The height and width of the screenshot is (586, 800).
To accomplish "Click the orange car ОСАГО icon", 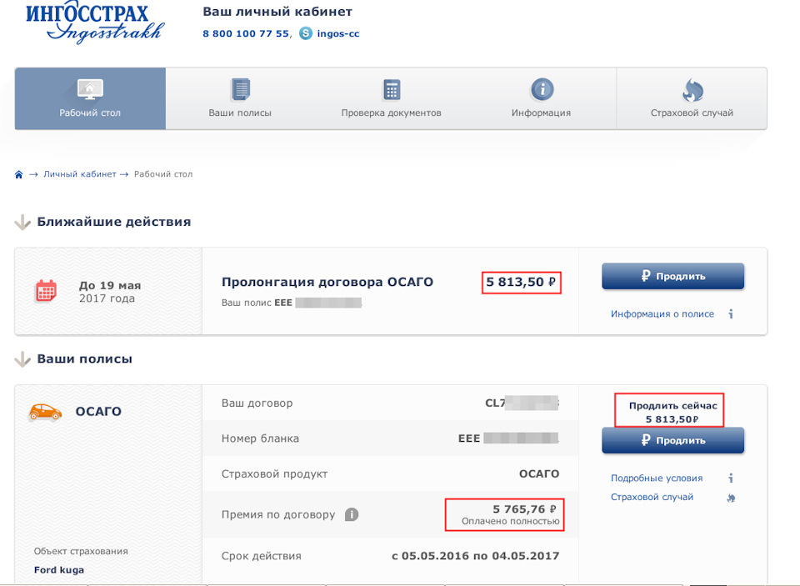I will tap(45, 412).
